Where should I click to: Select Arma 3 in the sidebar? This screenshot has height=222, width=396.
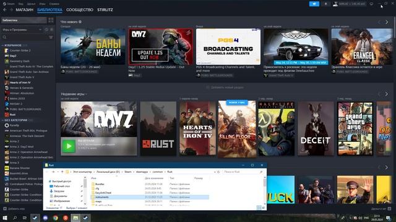[14, 163]
